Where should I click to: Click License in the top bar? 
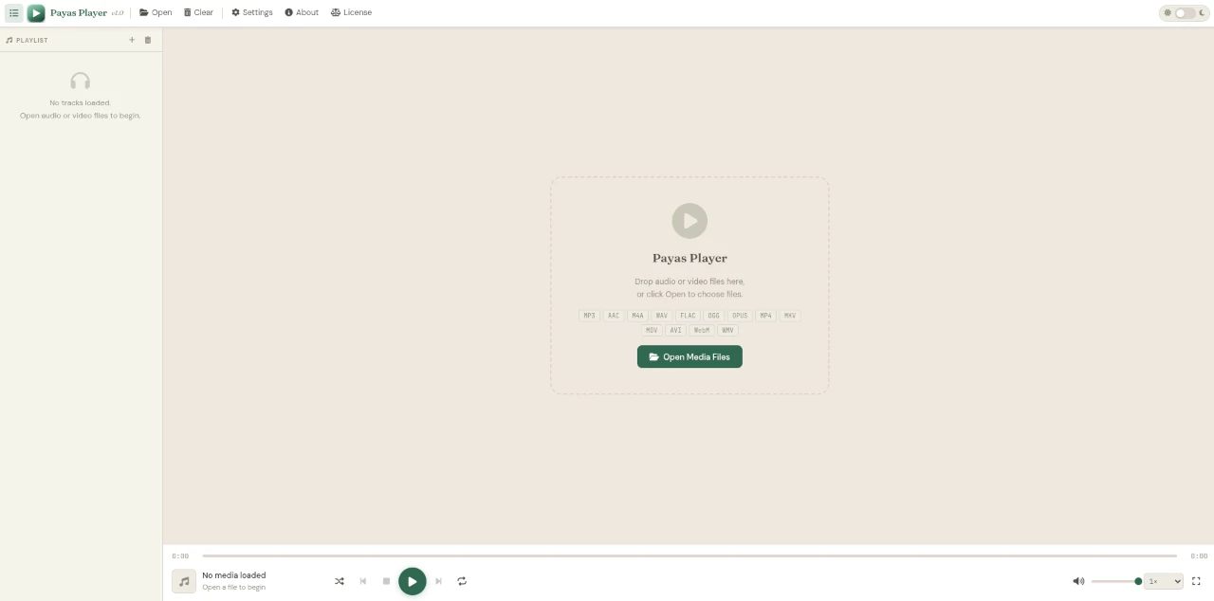(351, 13)
